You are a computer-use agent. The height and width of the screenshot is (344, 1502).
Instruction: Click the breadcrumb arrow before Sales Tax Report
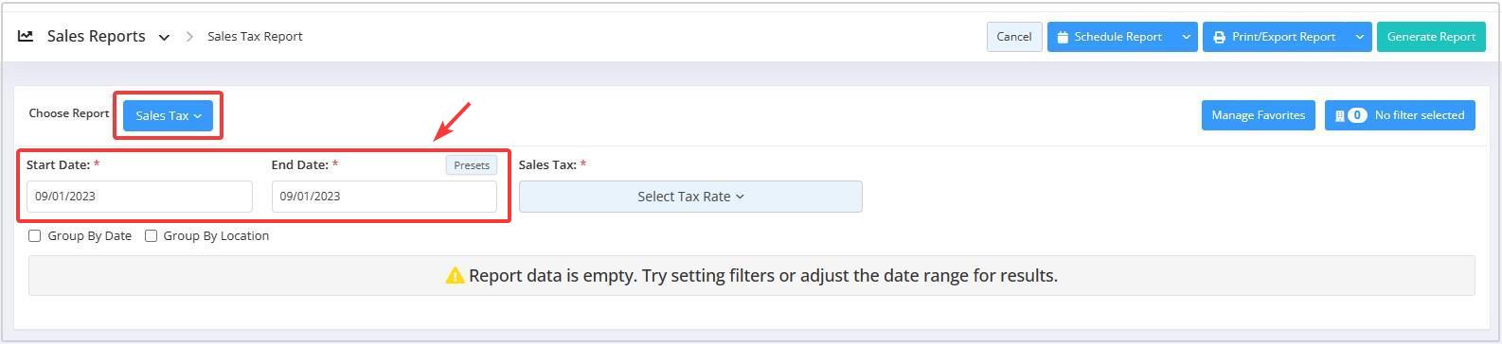pos(189,37)
